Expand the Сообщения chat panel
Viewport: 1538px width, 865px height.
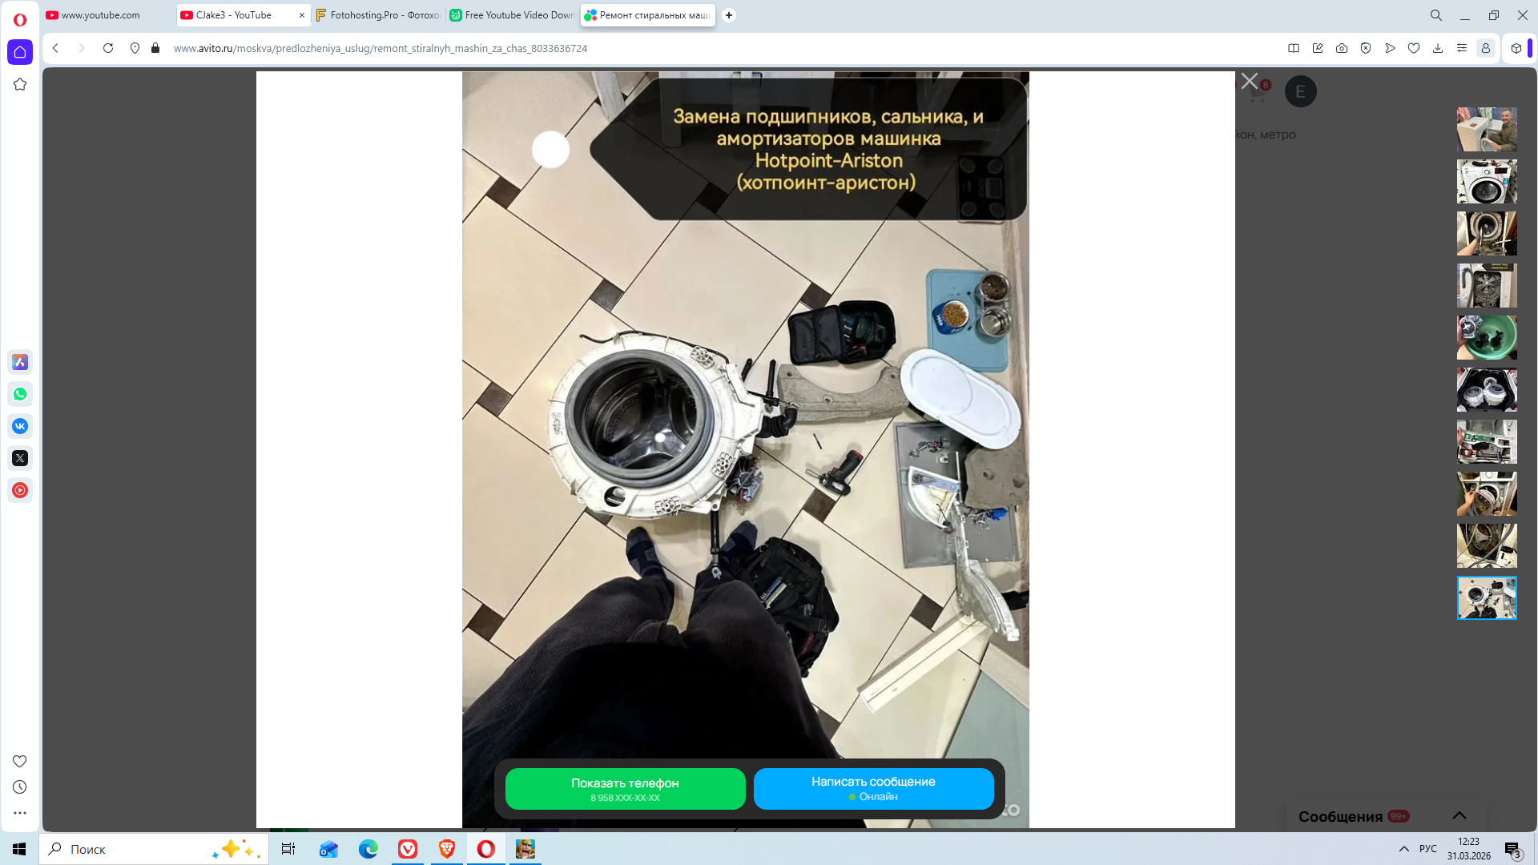click(x=1459, y=815)
